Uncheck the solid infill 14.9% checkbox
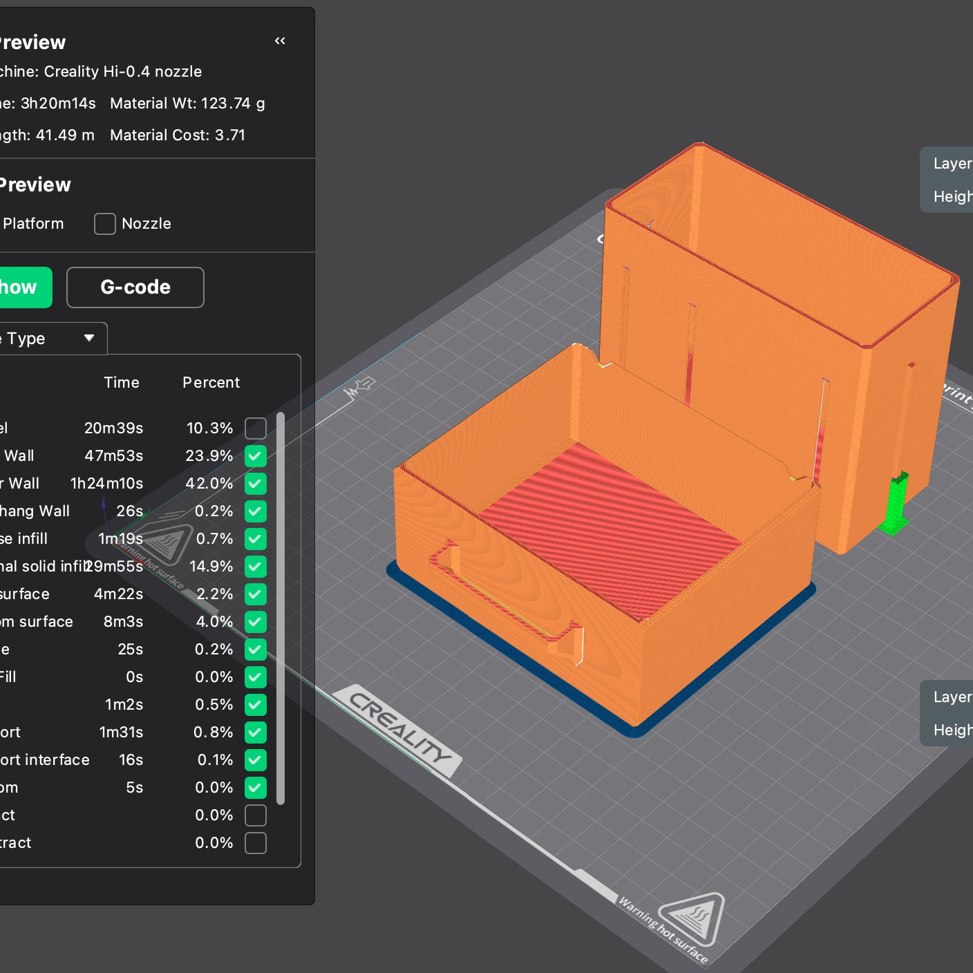This screenshot has width=973, height=973. coord(256,567)
